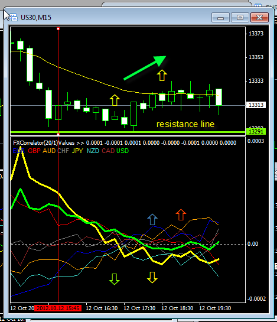Viewport: 277px width, 322px height.
Task: Close the US30,M15 chart window
Action: [x=259, y=18]
